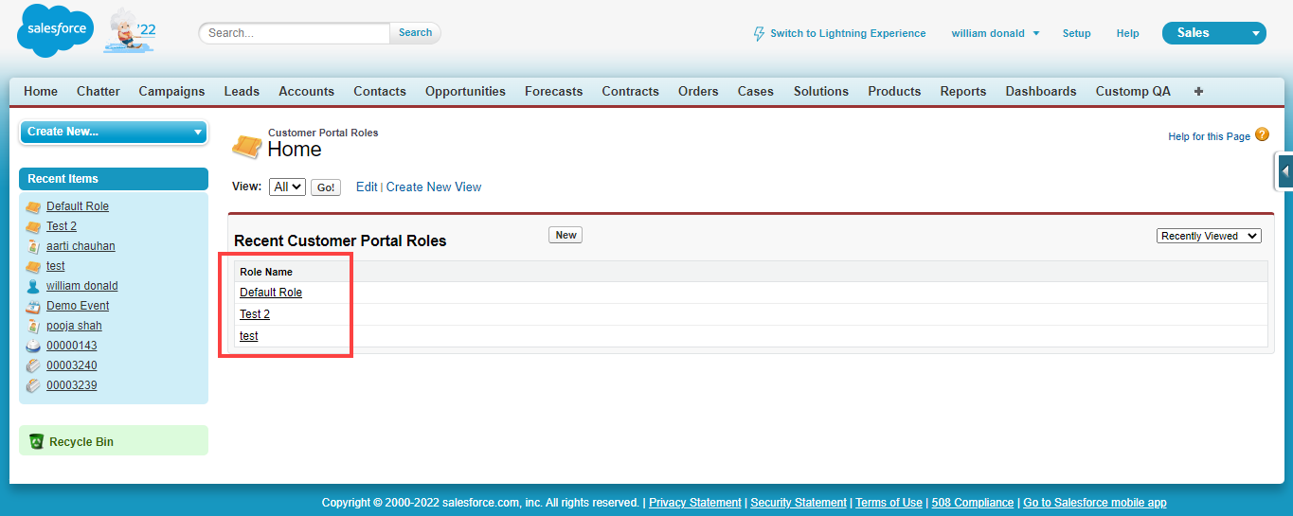Open the Sales app menu dropdown

click(x=1213, y=33)
